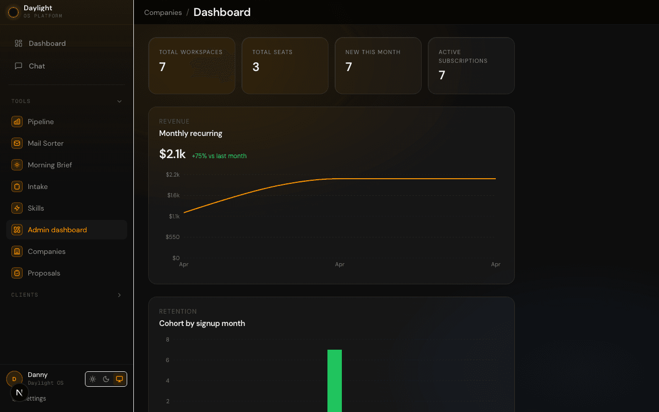
Task: Click the Settings link under Danny
Action: [x=35, y=399]
